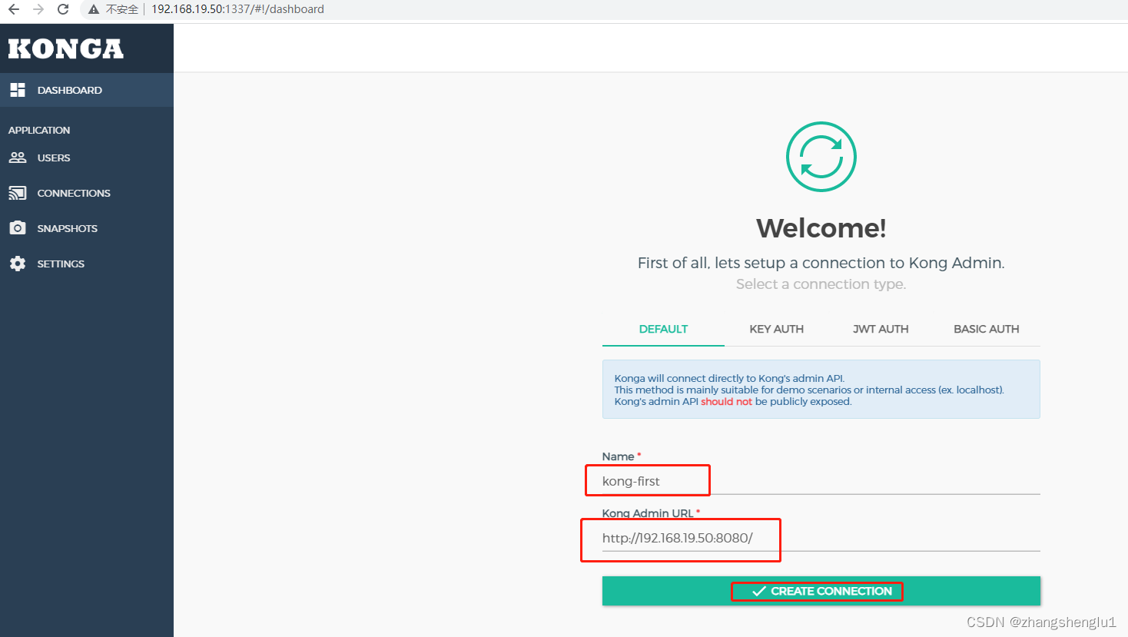Screen dimensions: 1128x637
Task: Open the SETTINGS sidebar item
Action: point(87,264)
